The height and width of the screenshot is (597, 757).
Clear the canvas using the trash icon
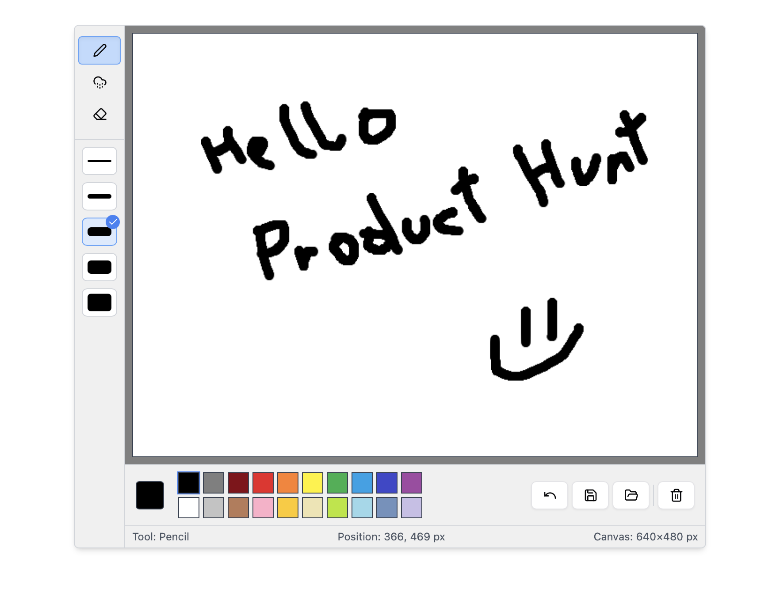(x=676, y=495)
